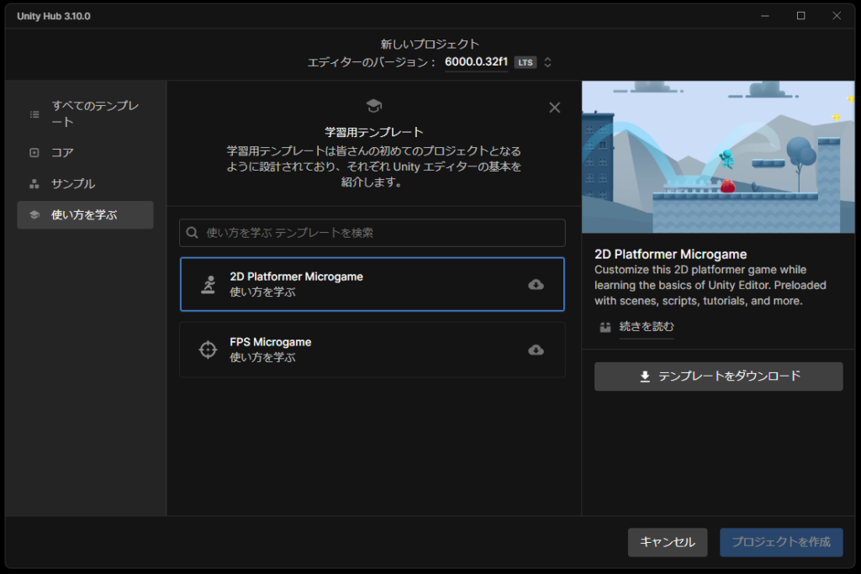Open the editor version selector arrows
Screen dimensions: 861x574
tap(548, 62)
